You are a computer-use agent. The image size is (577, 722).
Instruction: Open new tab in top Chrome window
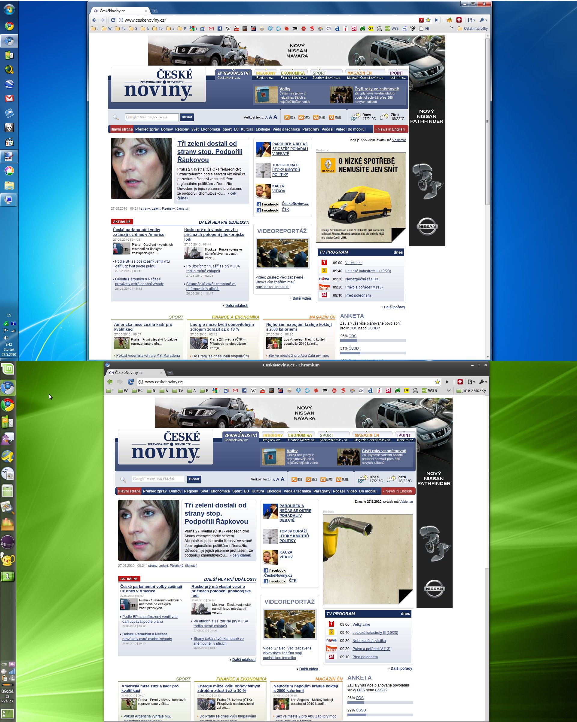(x=154, y=11)
